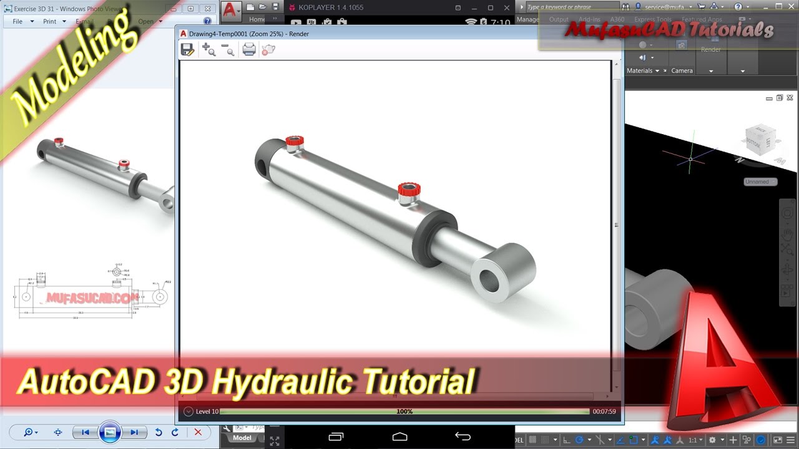
Task: Click orbit tool on navigation bar
Action: 787,269
